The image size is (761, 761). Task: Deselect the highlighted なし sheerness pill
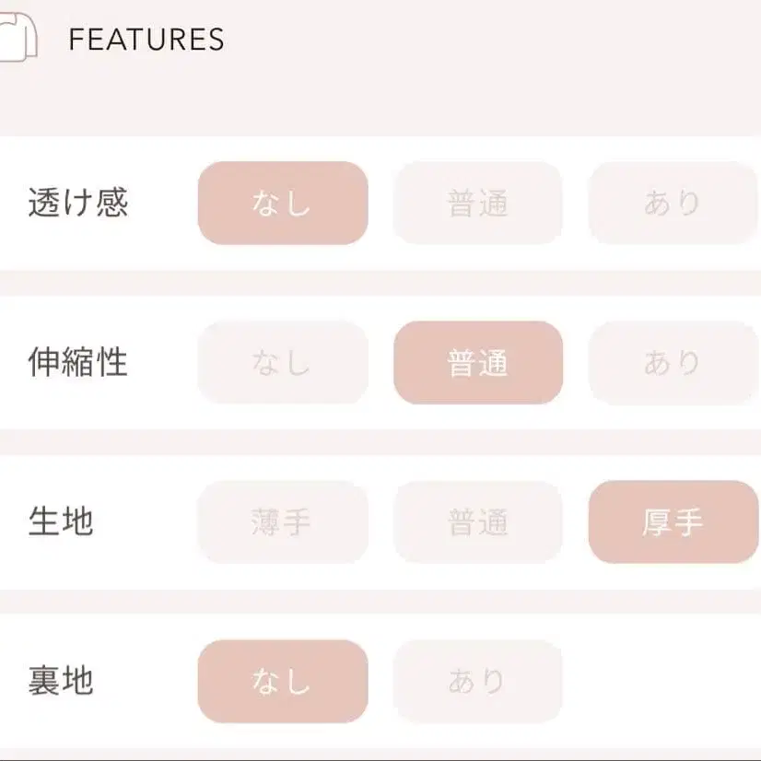tap(282, 203)
